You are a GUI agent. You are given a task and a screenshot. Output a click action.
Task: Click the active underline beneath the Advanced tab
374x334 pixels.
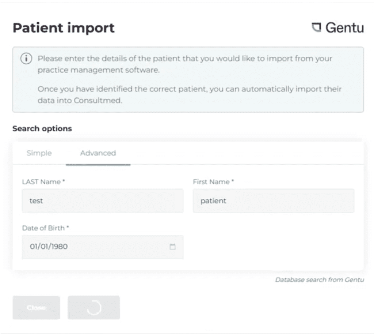[x=98, y=165]
